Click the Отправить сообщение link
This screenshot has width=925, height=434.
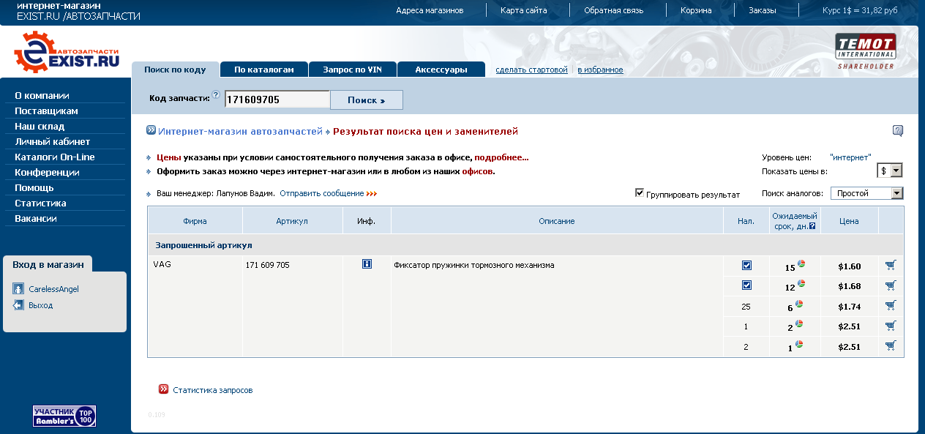click(x=321, y=193)
